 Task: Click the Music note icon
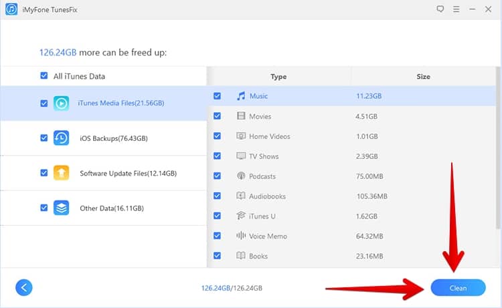point(241,96)
